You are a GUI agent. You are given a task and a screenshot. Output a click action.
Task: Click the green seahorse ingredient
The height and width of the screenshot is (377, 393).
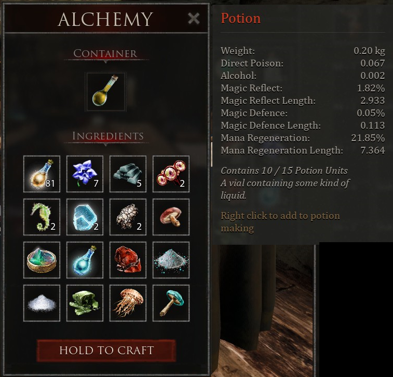(42, 217)
